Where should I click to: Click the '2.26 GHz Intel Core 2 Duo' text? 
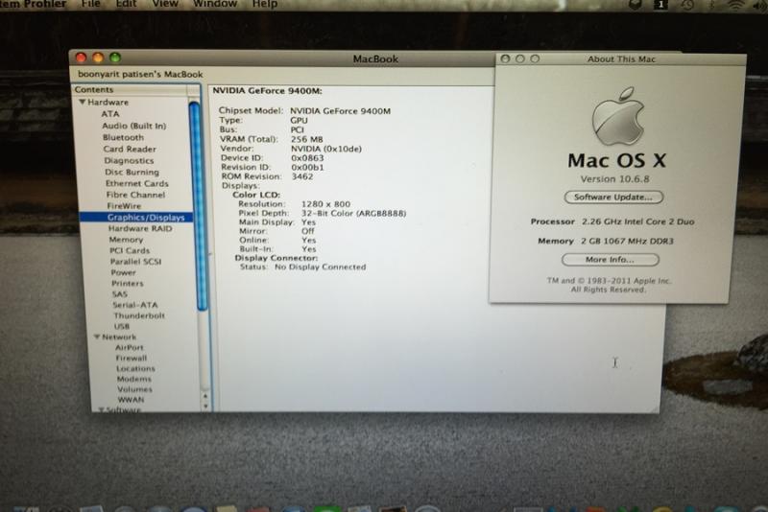(x=638, y=221)
